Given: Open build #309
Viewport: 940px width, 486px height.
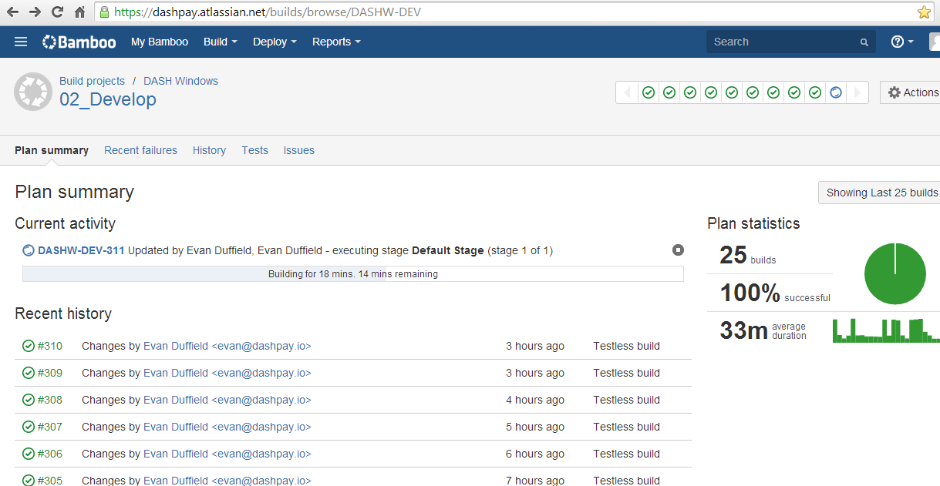Looking at the screenshot, I should point(50,373).
